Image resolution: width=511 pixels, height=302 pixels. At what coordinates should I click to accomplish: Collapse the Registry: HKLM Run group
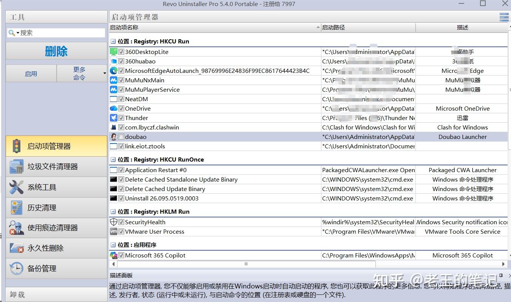[x=113, y=212]
